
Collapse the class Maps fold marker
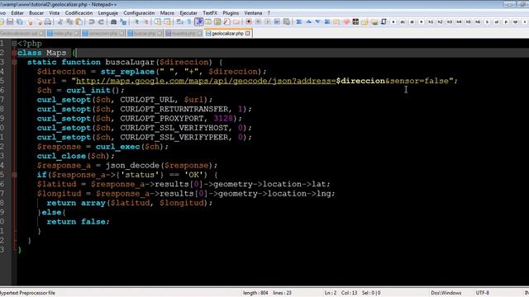point(14,53)
